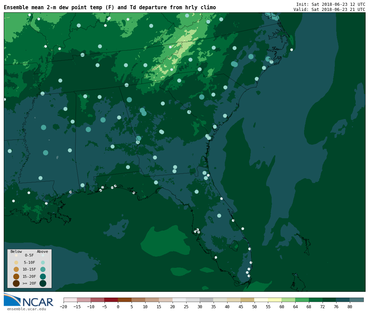The height and width of the screenshot is (313, 369).
Task: Select the Above 5-10F teal legend circle
Action: [43, 262]
